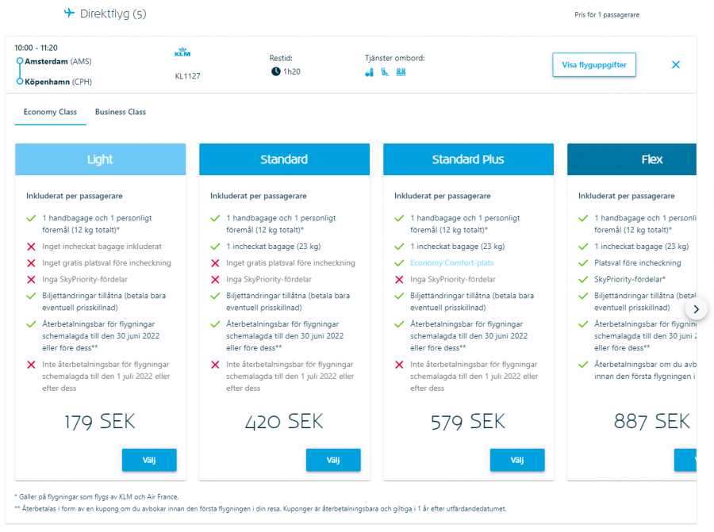The width and height of the screenshot is (714, 532).
Task: Click the Standard fare header
Action: tap(284, 159)
